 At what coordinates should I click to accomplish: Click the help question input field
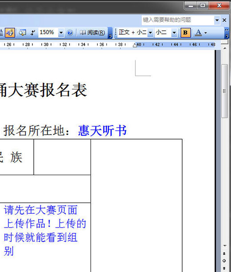pos(178,20)
